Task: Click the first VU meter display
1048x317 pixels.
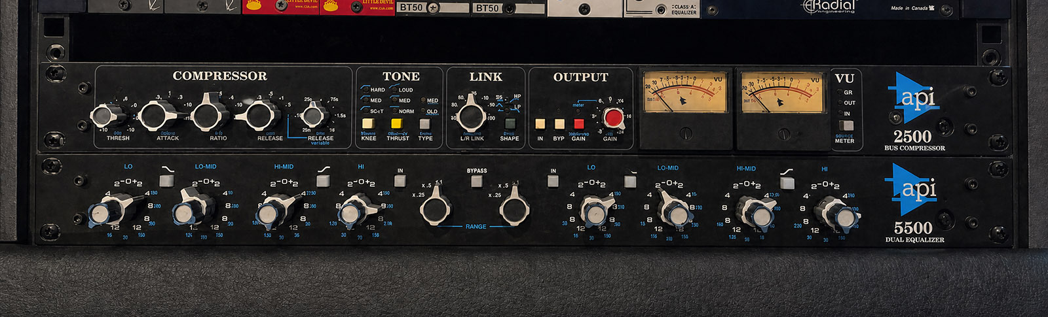Action: (x=686, y=93)
